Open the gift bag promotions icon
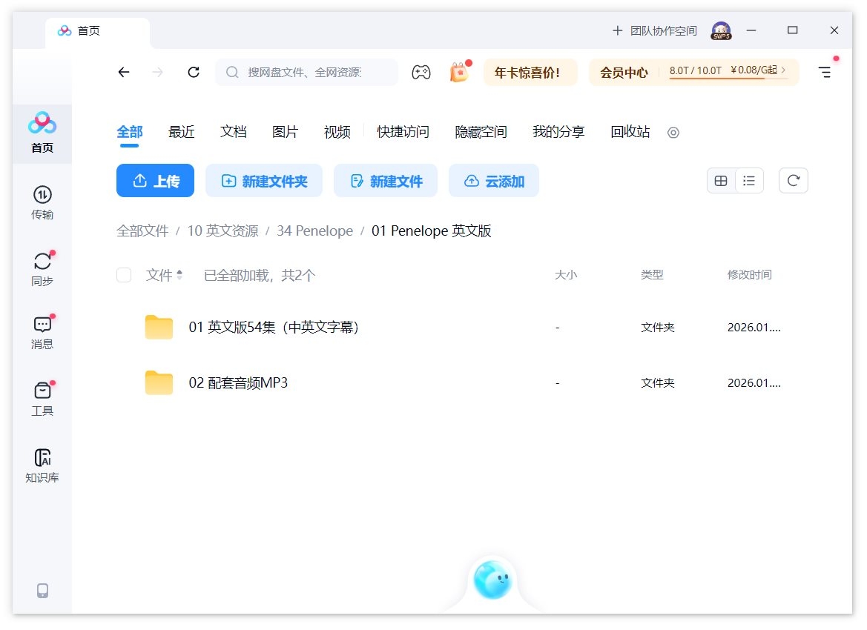Viewport: 867px width, 630px height. [458, 72]
